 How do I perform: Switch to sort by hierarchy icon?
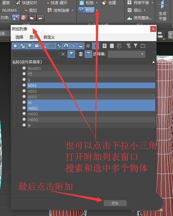pos(88,54)
